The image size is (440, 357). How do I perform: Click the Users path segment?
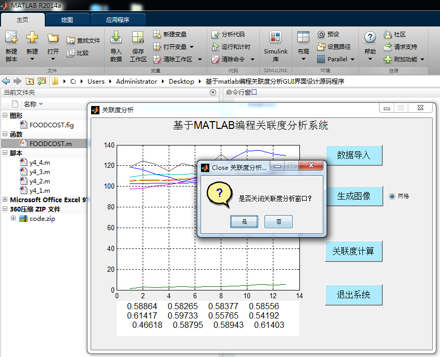[96, 82]
